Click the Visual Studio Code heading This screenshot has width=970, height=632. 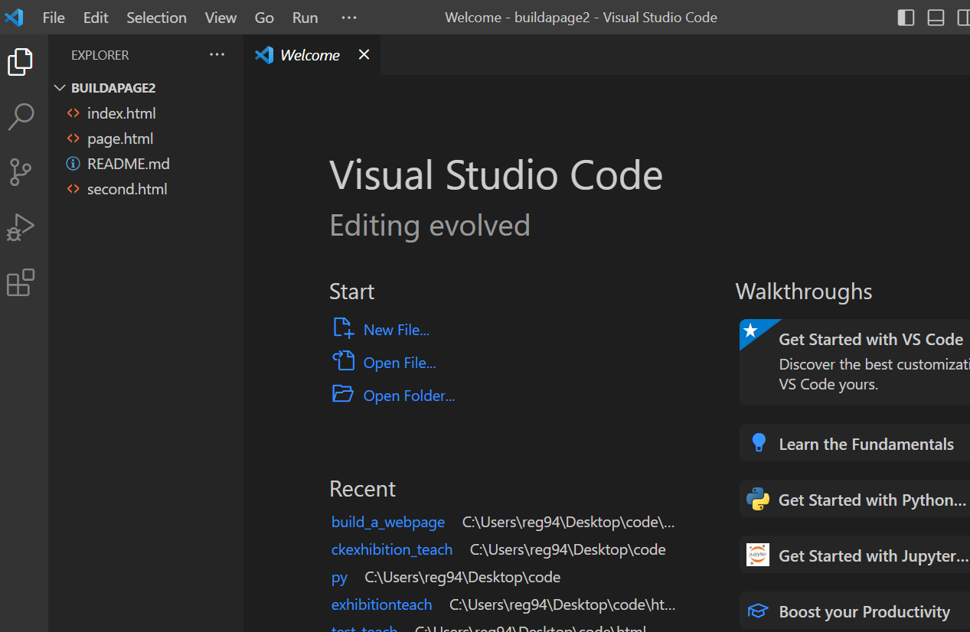click(496, 175)
